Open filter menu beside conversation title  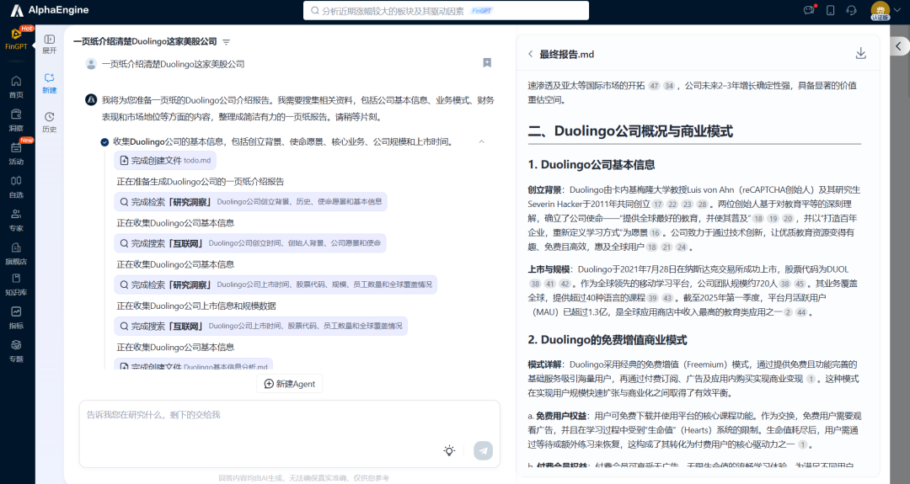[x=227, y=42]
